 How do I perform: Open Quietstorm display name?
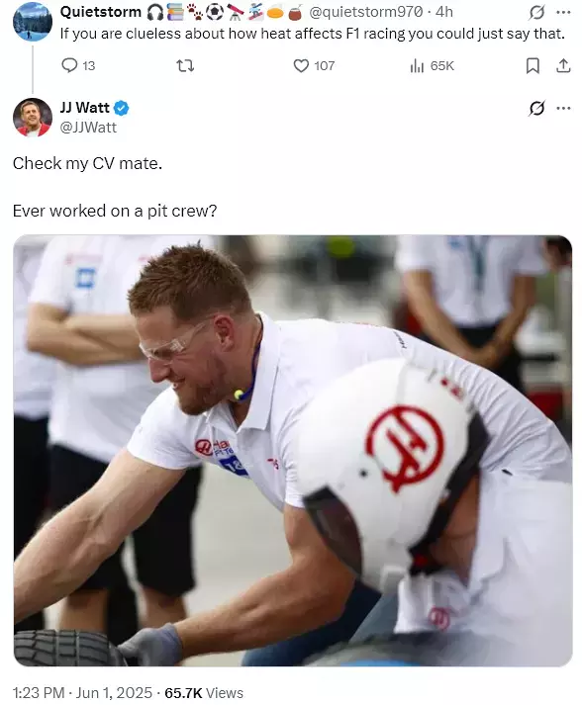coord(100,12)
